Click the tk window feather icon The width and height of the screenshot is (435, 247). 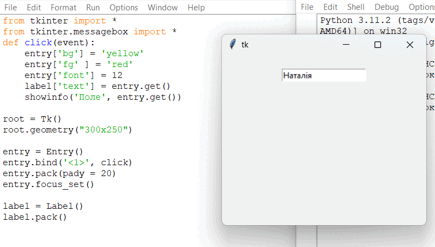pos(232,44)
